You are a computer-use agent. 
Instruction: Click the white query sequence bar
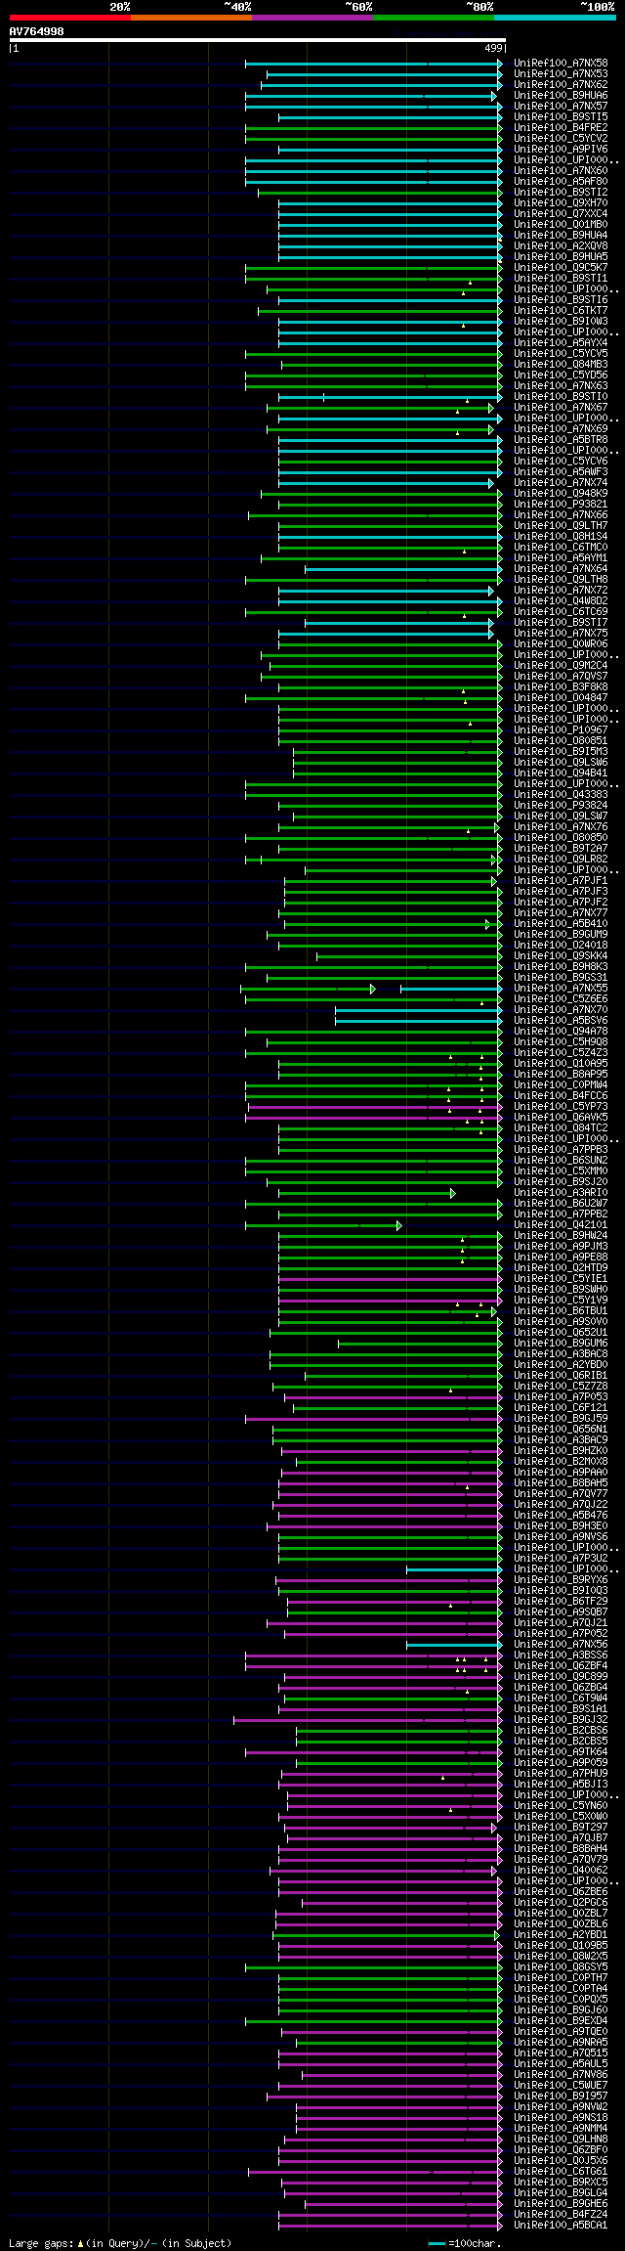coord(257,40)
